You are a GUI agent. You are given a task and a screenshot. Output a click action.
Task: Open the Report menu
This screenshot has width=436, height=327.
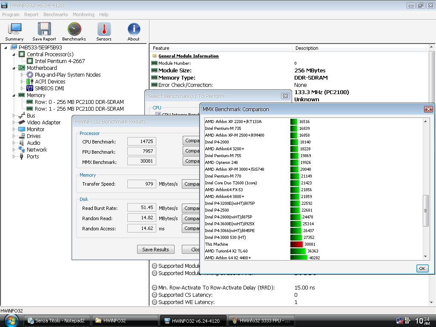32,14
